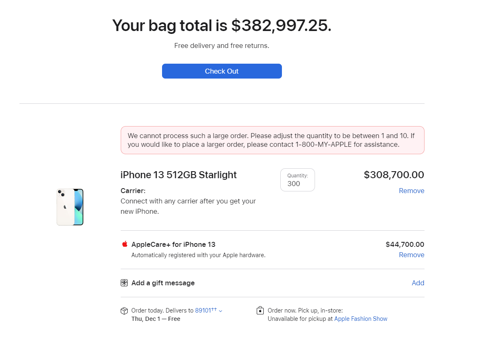The width and height of the screenshot is (482, 344).
Task: Click the $44,700.00 AppleCare+ price
Action: [405, 244]
